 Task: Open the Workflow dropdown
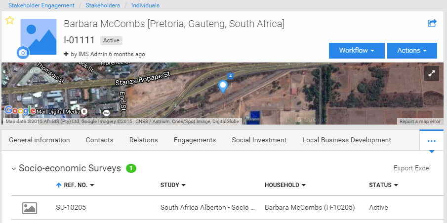coord(357,51)
